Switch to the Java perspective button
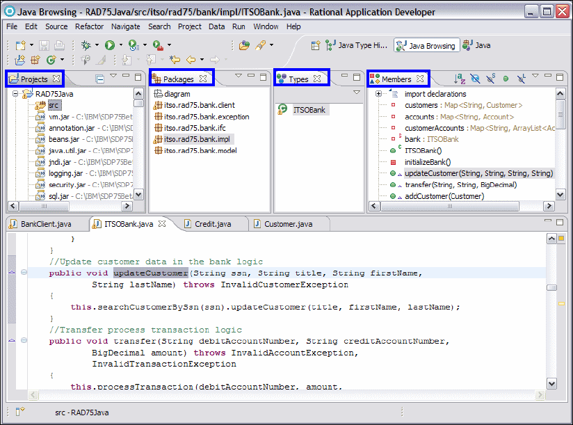Screen dimensions: 573x425 (477, 45)
